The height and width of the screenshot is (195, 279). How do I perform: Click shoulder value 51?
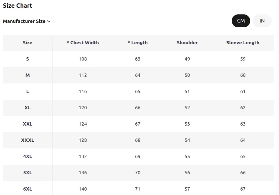[187, 92]
